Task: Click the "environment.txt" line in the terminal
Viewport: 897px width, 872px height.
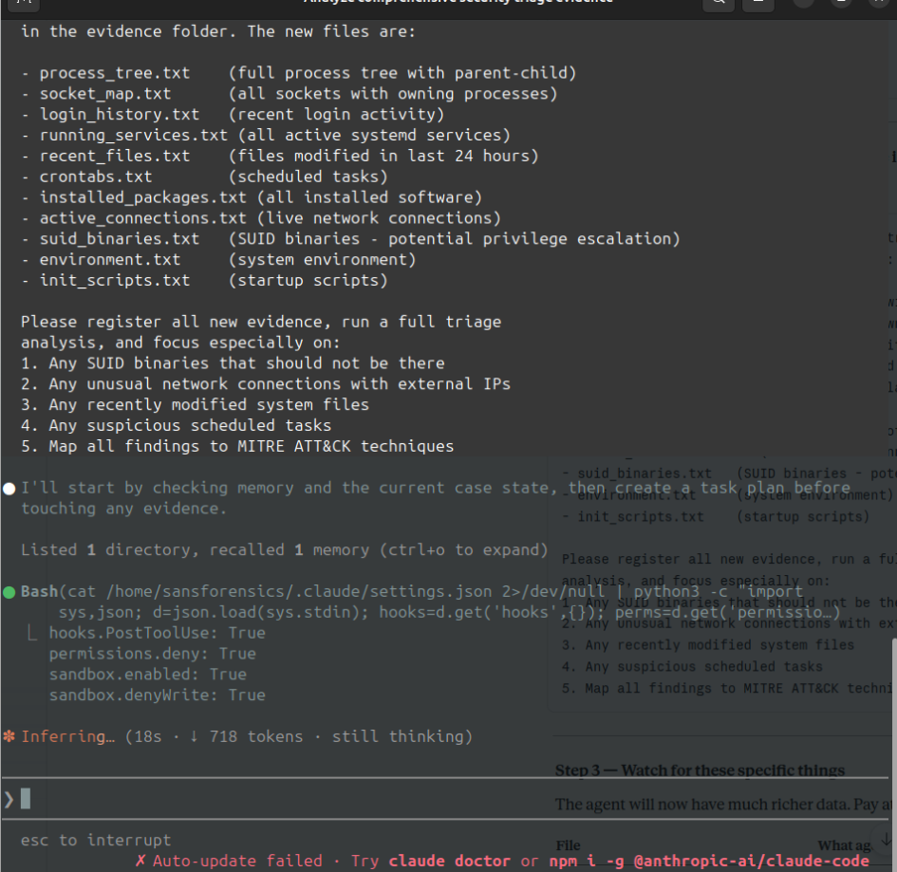Action: click(x=219, y=259)
